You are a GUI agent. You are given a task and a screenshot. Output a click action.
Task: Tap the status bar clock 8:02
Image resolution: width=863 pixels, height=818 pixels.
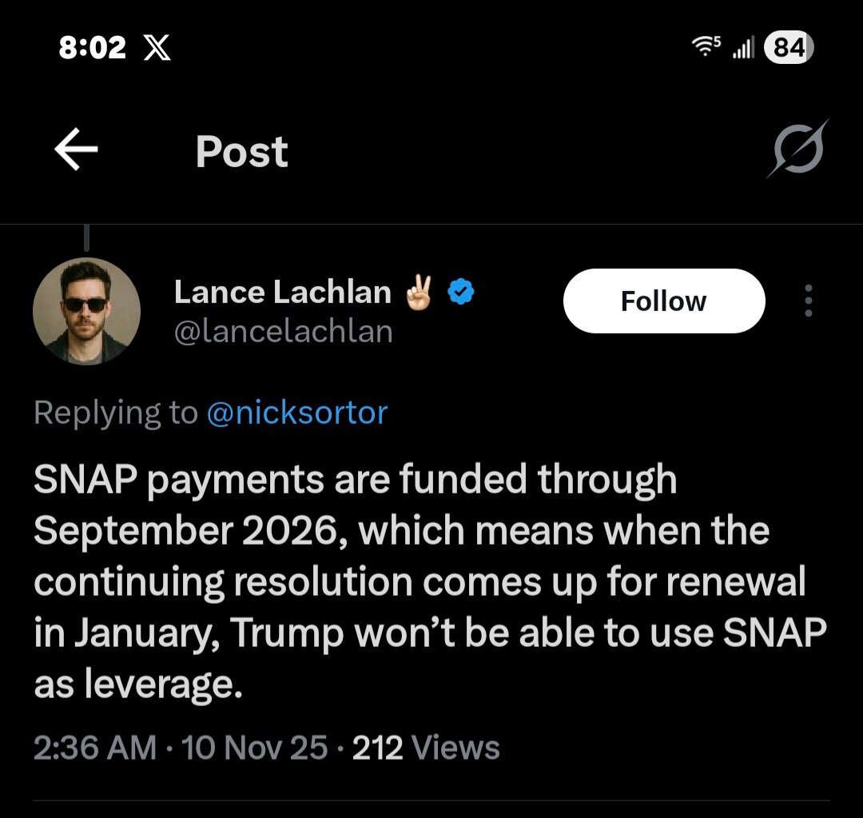[x=93, y=49]
